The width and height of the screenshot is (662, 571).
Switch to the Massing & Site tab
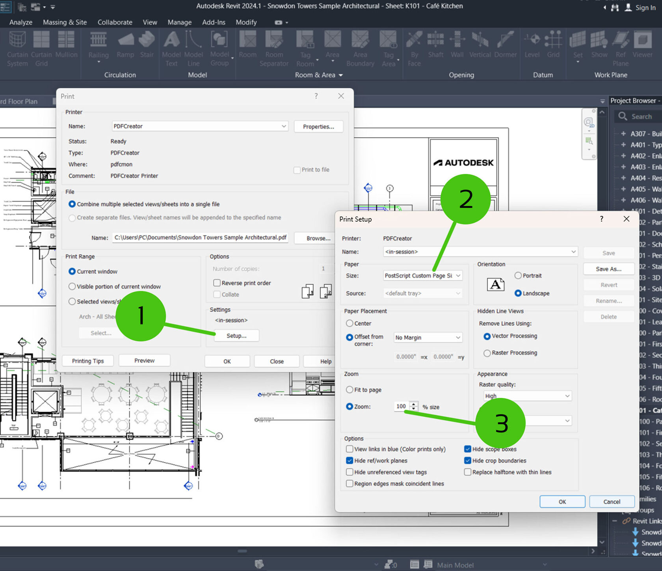tap(65, 22)
